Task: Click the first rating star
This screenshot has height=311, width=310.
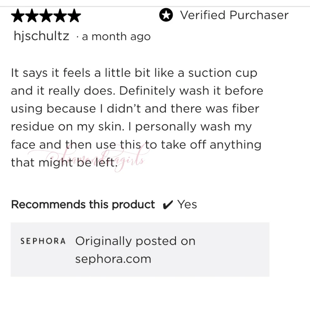Action: (x=18, y=16)
